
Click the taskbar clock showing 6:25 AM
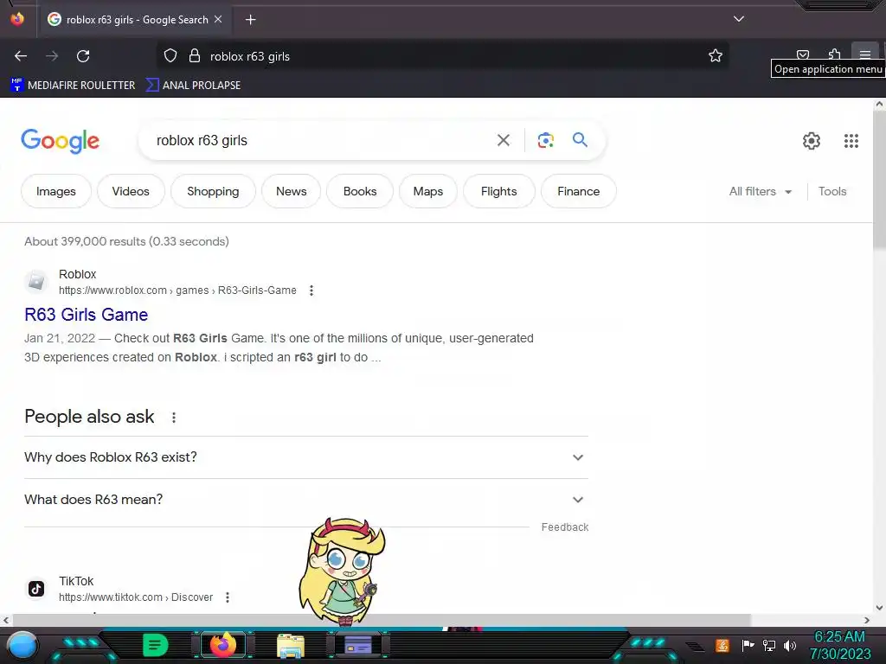click(839, 645)
